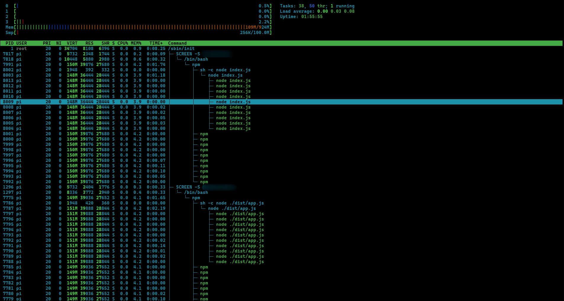
Task: Select the npm thread with PID 8001
Action: tap(281, 134)
